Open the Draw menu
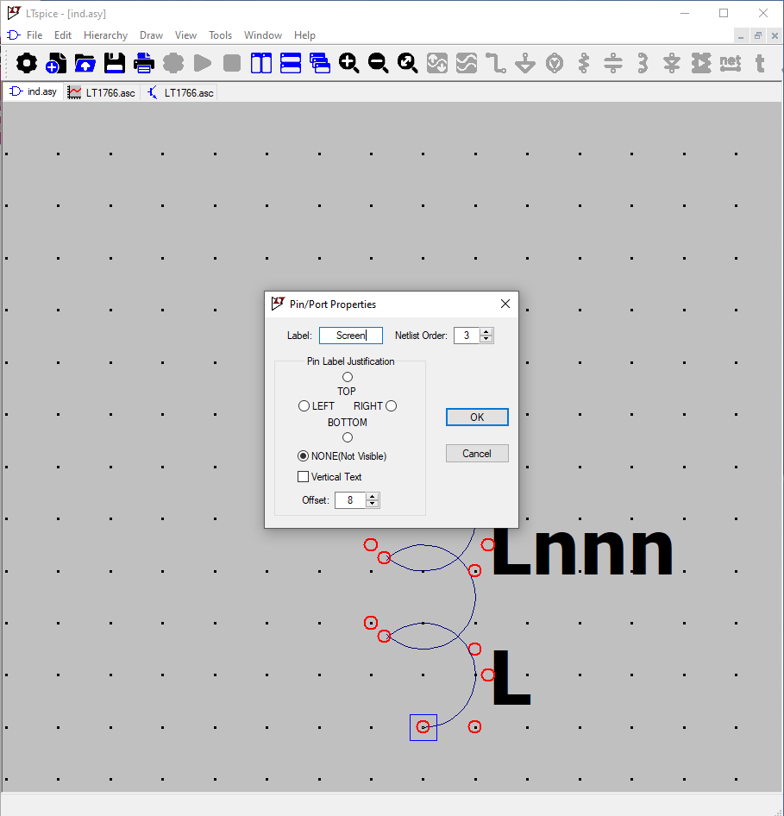Viewport: 784px width, 816px height. (x=151, y=35)
